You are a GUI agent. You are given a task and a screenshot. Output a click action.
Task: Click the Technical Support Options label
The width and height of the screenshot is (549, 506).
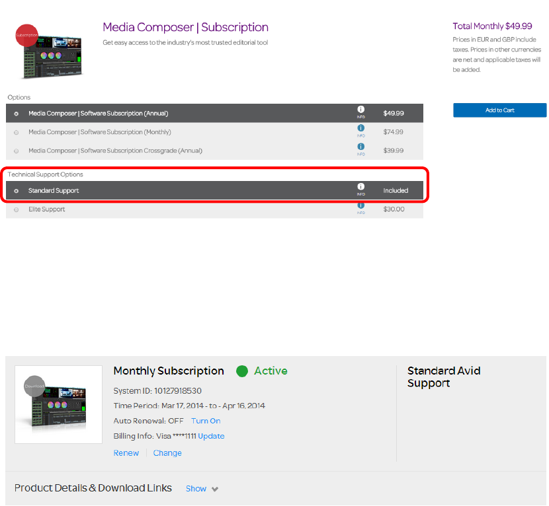(45, 174)
